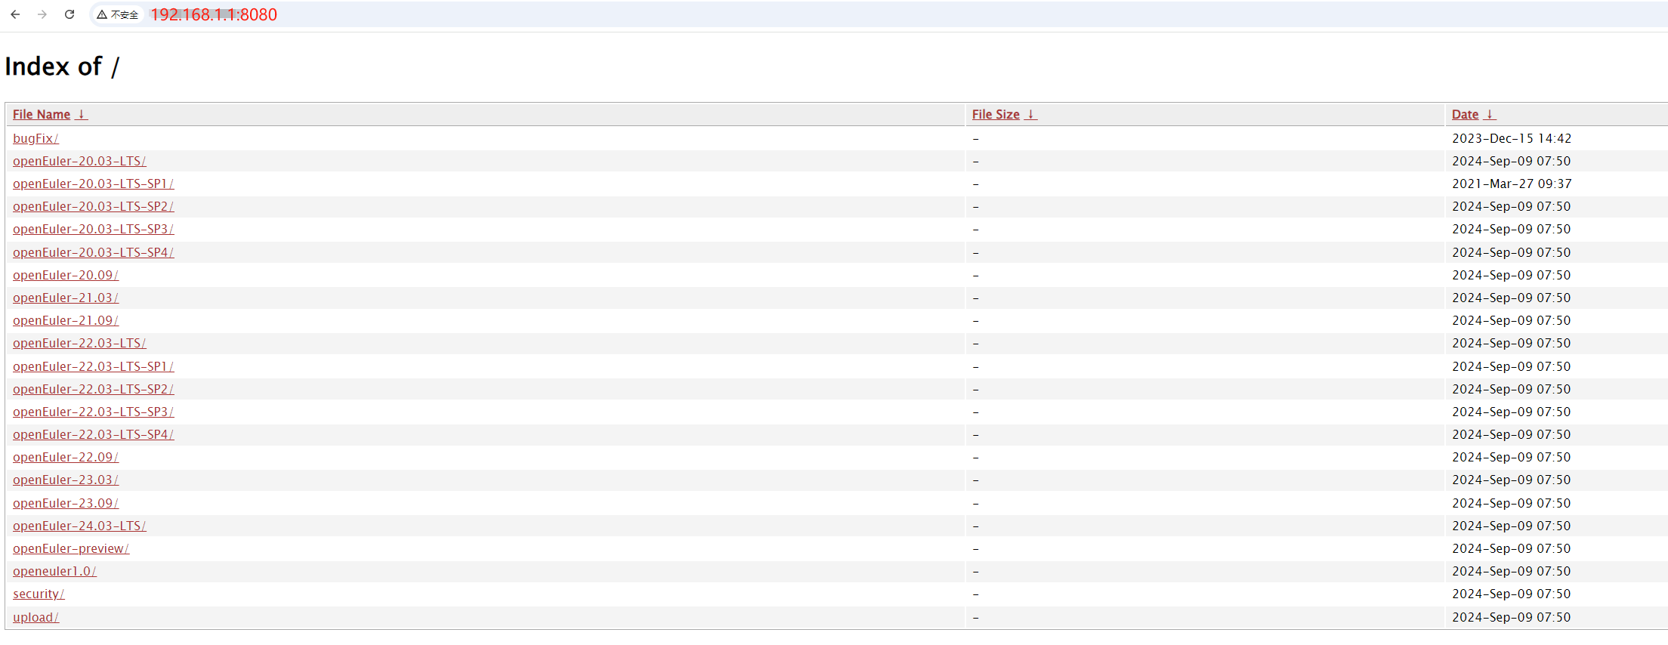Open the security directory
This screenshot has width=1668, height=645.
(x=38, y=594)
